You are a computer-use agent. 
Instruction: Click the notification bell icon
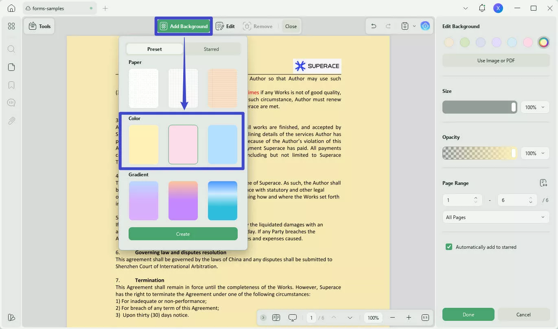coord(482,8)
